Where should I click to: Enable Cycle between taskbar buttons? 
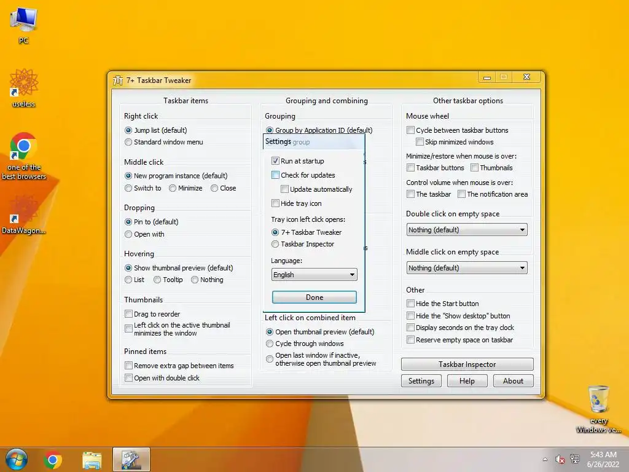click(x=410, y=130)
